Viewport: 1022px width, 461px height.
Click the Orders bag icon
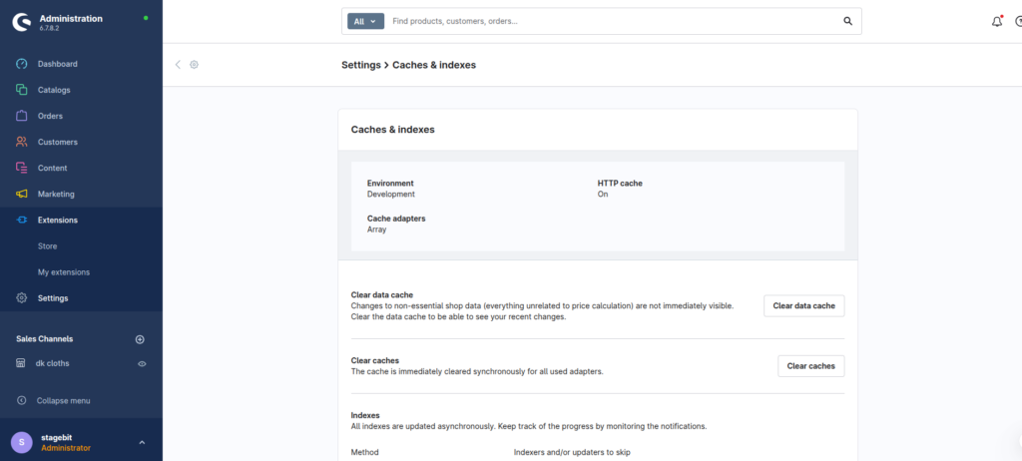tap(22, 116)
